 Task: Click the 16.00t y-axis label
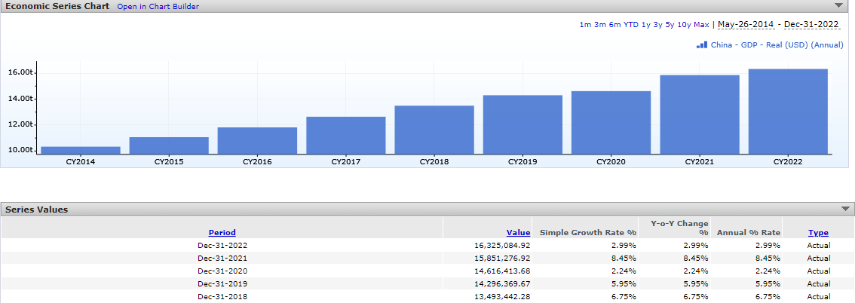20,73
